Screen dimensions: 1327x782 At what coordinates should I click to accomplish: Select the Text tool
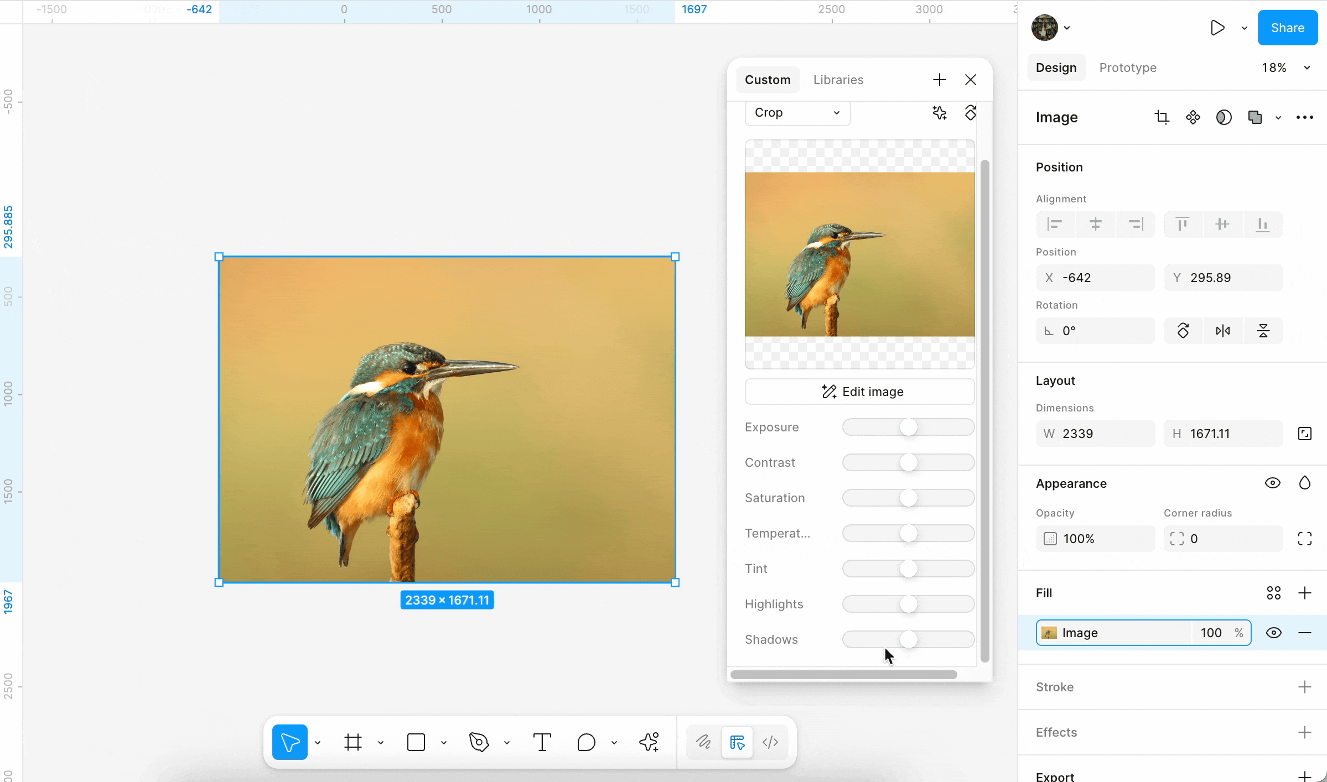coord(542,742)
